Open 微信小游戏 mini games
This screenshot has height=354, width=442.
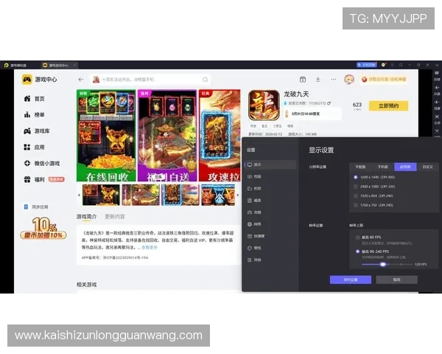[x=42, y=163]
